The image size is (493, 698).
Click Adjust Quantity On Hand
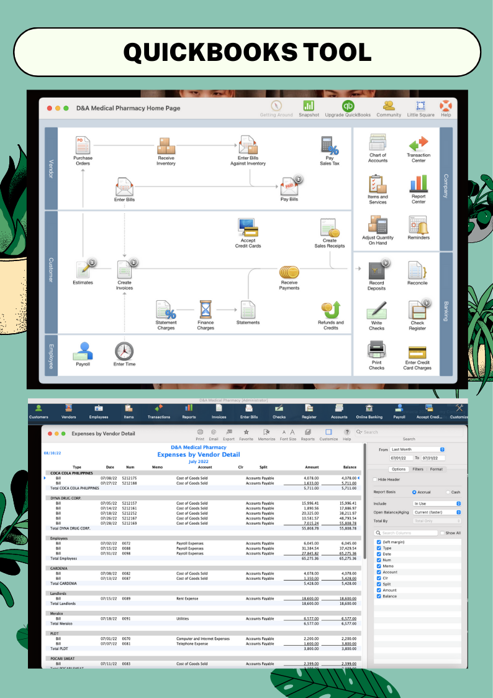(x=378, y=225)
